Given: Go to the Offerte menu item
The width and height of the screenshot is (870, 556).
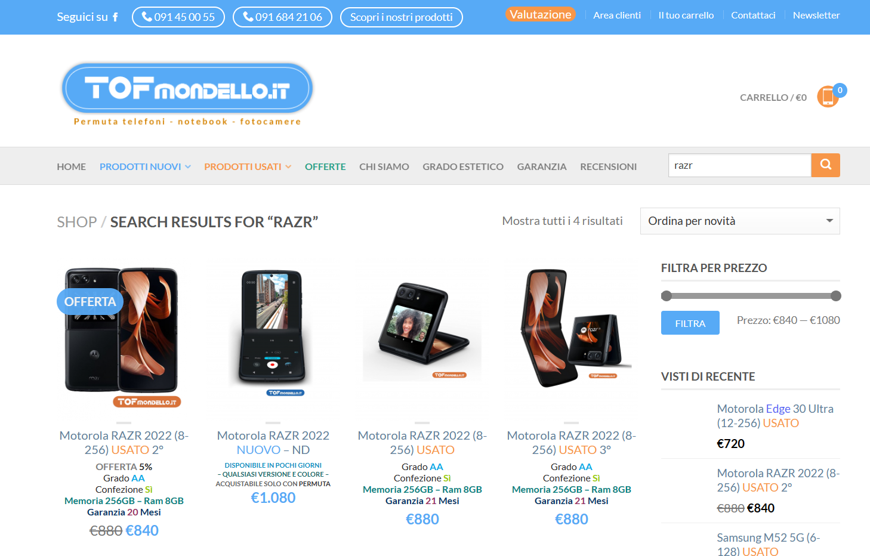Looking at the screenshot, I should [325, 166].
